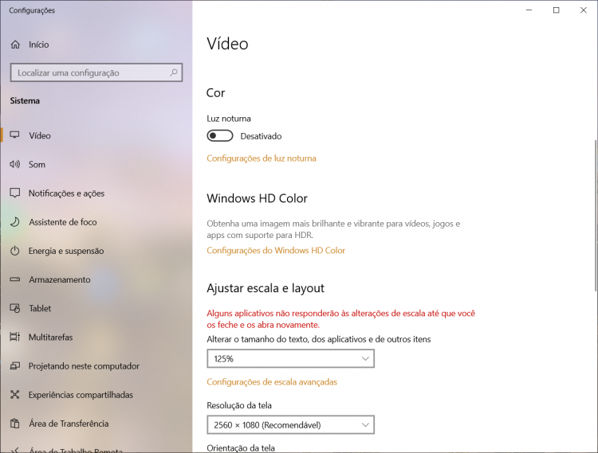598x453 pixels.
Task: Select Energia e suspensão
Action: tap(96, 251)
